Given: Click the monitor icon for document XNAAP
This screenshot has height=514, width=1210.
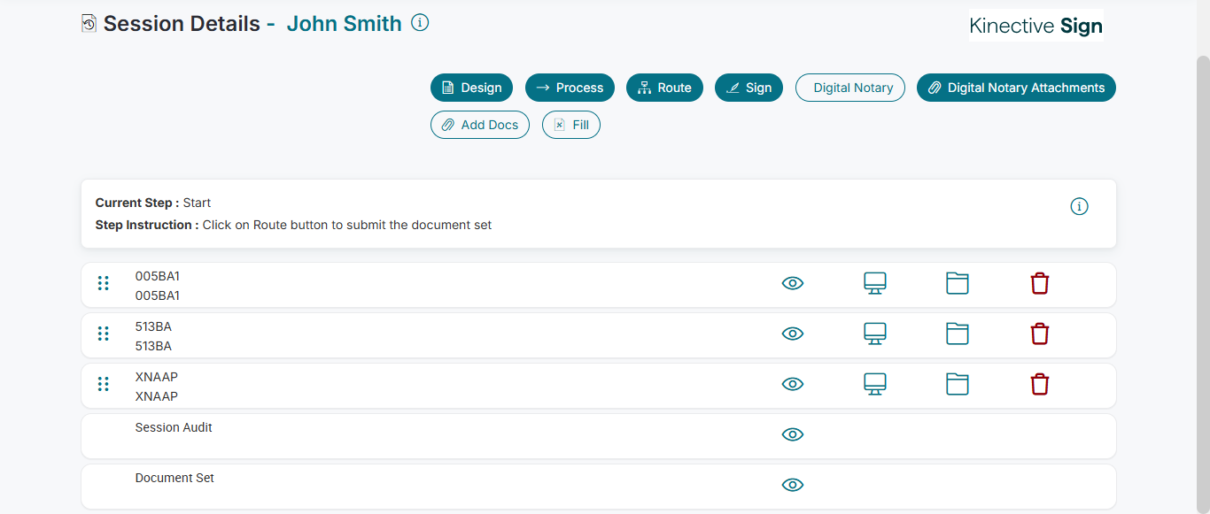Looking at the screenshot, I should 875,385.
